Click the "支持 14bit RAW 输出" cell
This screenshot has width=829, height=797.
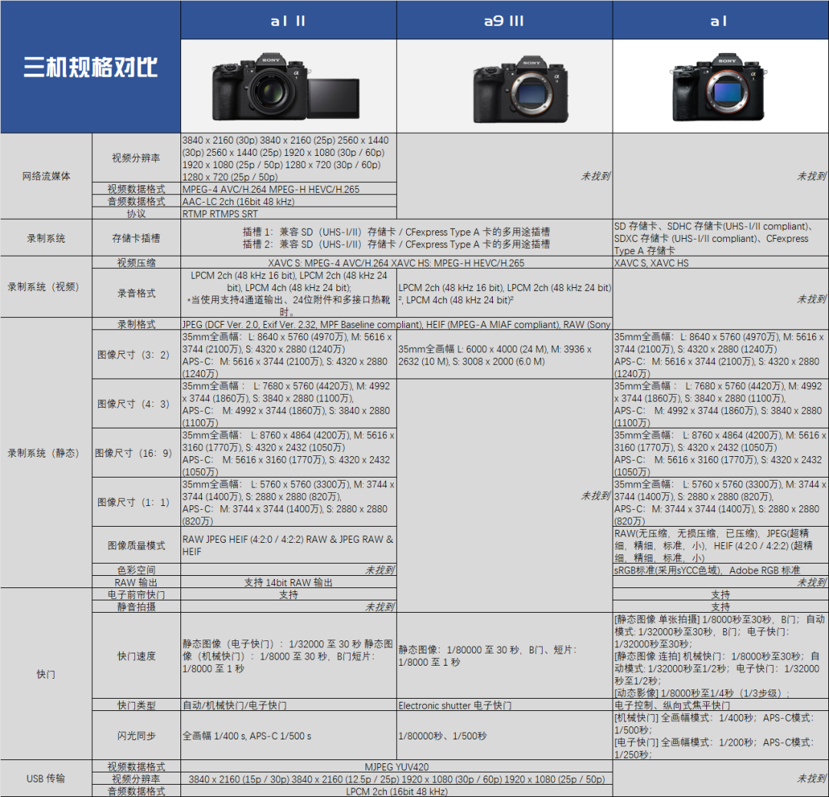tap(289, 582)
